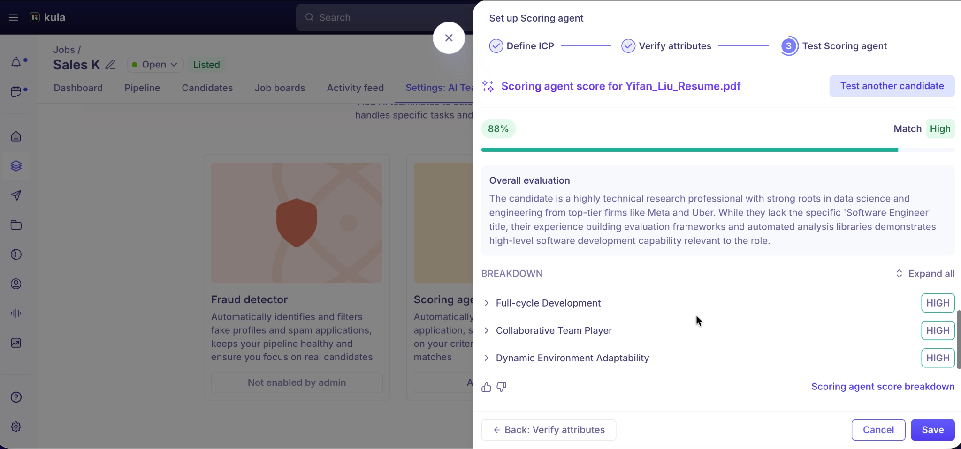The image size is (961, 449).
Task: Expand the Full-cycle Development row
Action: [x=718, y=303]
